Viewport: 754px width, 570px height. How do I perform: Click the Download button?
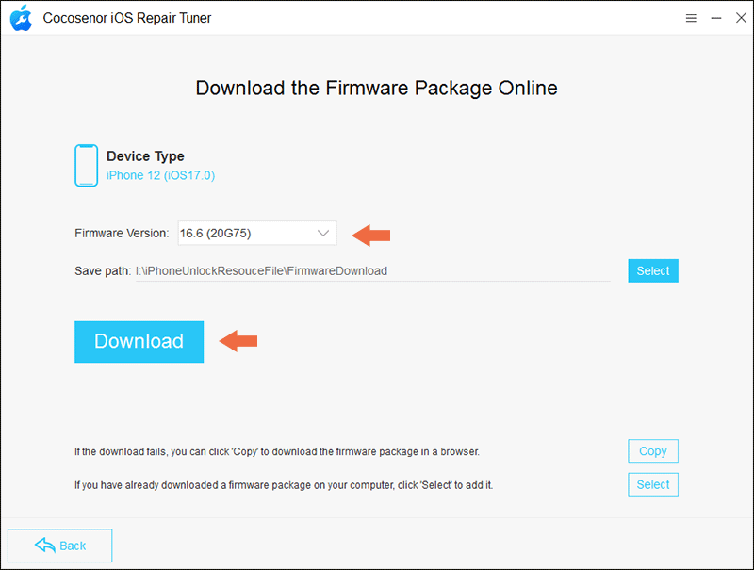click(139, 342)
